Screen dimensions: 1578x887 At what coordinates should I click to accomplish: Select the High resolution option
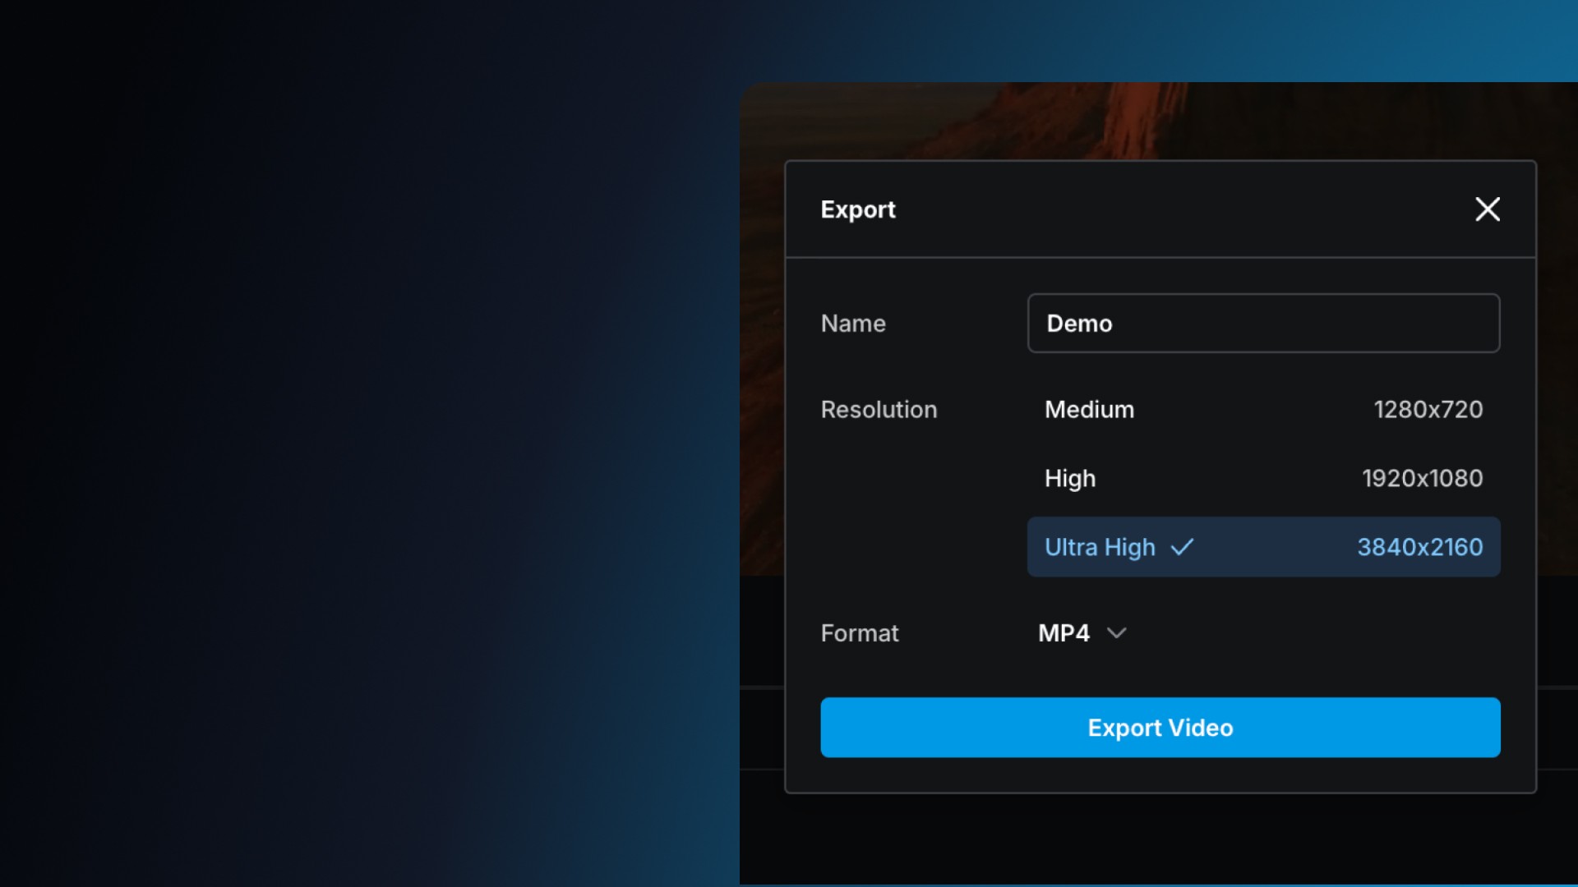(1069, 478)
